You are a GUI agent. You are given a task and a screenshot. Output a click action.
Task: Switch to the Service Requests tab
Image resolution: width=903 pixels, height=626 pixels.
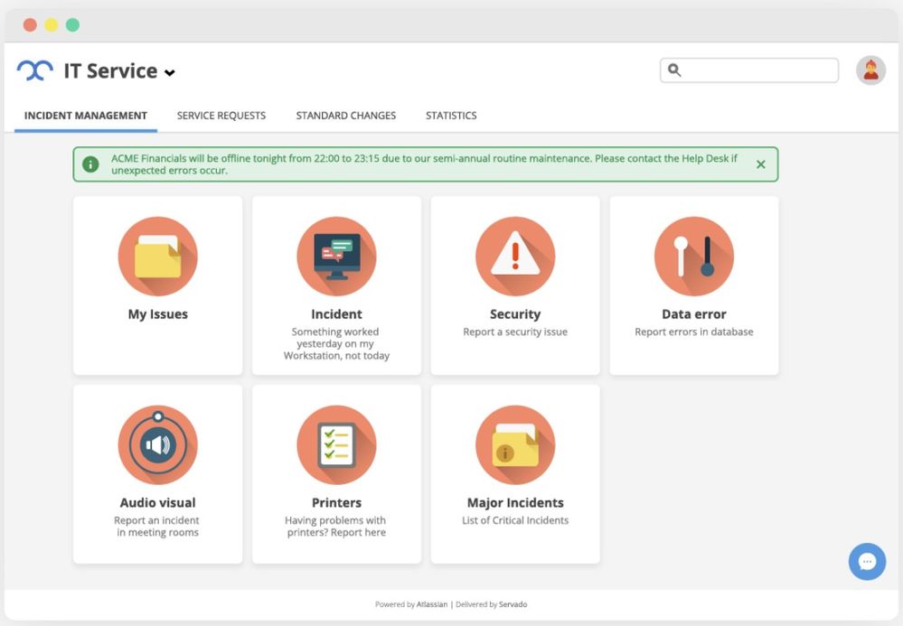(x=221, y=116)
